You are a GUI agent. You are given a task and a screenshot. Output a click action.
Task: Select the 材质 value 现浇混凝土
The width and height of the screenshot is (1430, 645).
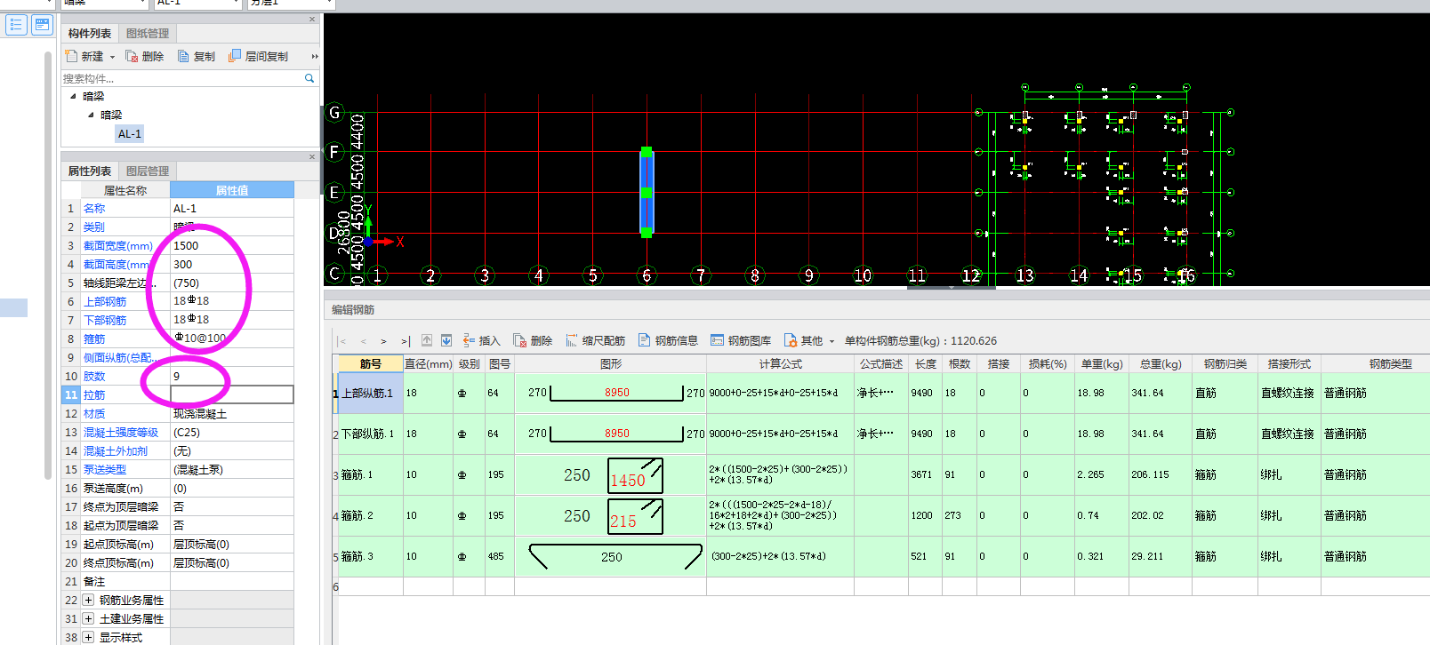click(232, 414)
